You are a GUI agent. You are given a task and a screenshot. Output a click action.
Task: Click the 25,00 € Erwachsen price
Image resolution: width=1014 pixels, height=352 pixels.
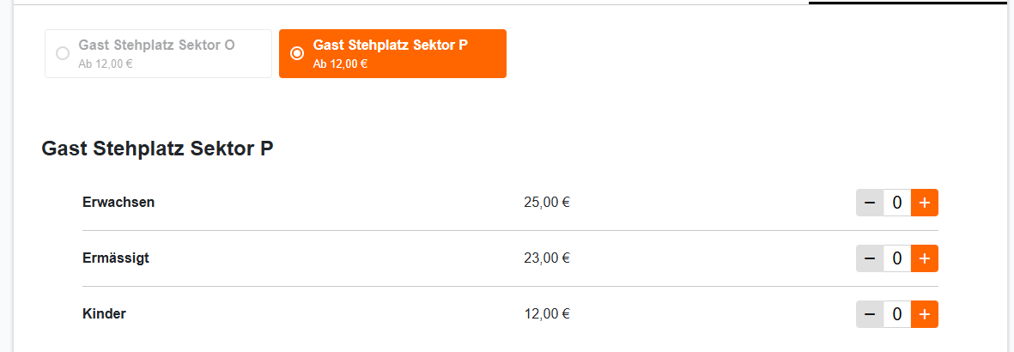[547, 203]
